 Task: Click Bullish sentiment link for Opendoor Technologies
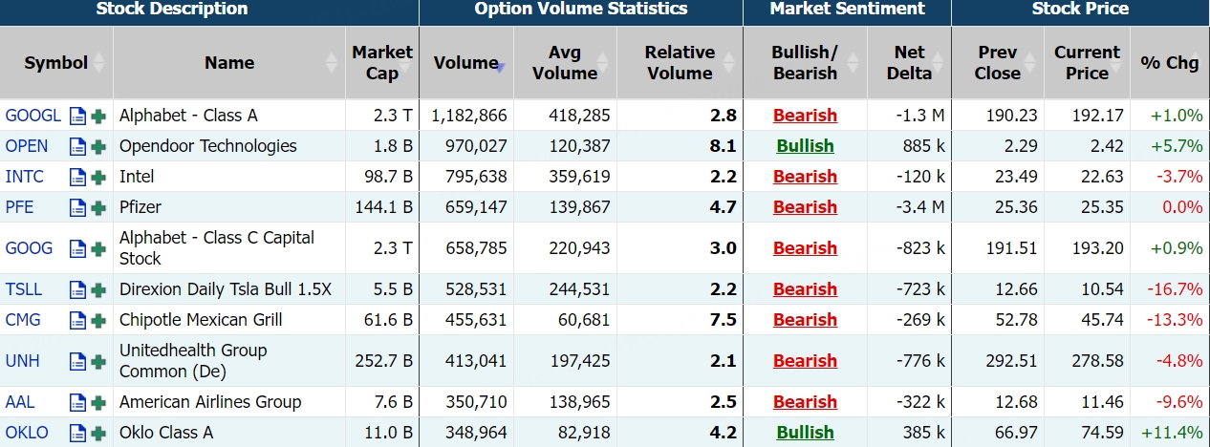pyautogui.click(x=805, y=146)
